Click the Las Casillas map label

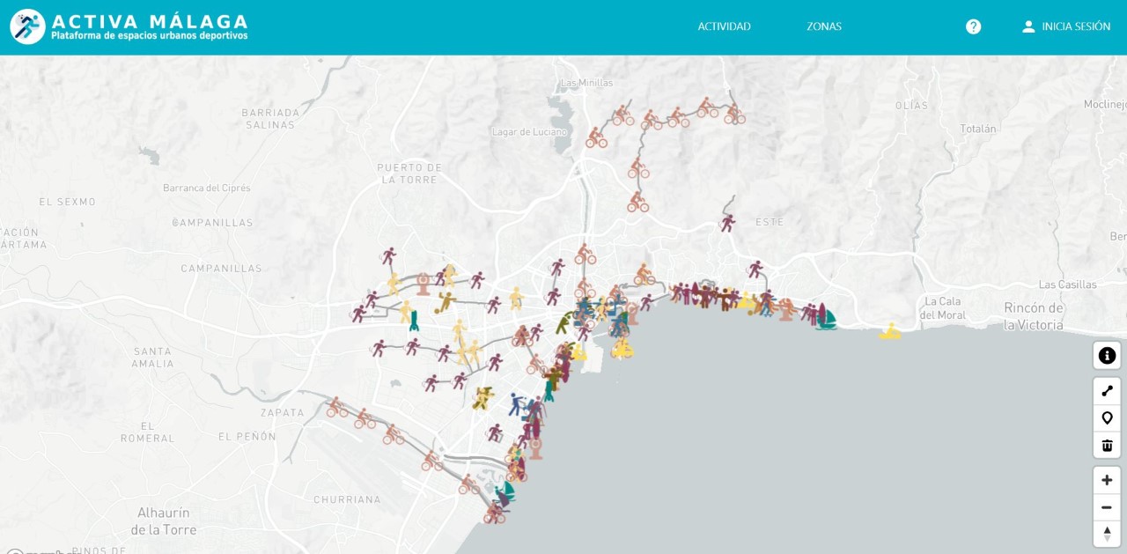1068,284
